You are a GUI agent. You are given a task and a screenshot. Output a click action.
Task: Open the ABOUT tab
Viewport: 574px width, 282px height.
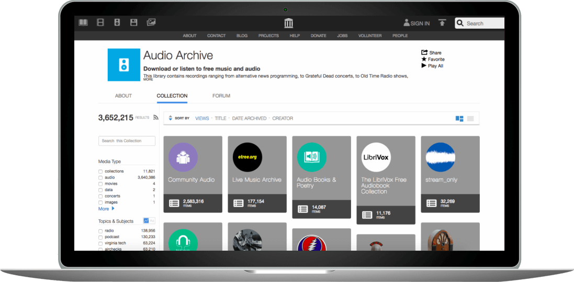click(123, 96)
